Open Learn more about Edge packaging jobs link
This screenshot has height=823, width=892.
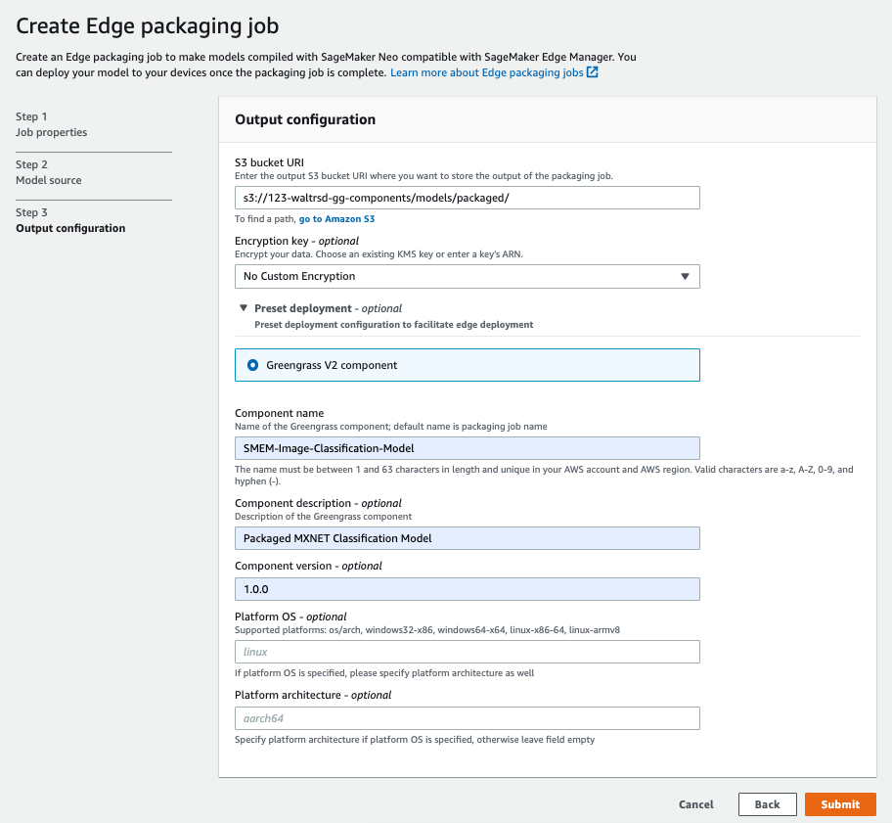tap(487, 72)
